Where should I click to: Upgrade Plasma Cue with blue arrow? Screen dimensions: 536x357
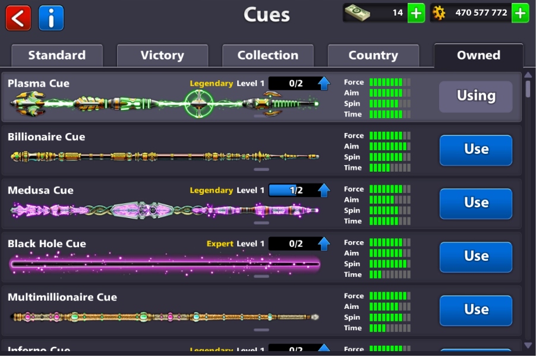coord(324,83)
